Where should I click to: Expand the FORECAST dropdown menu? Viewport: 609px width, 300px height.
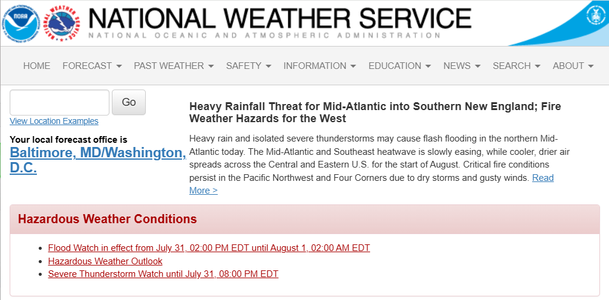click(x=92, y=66)
